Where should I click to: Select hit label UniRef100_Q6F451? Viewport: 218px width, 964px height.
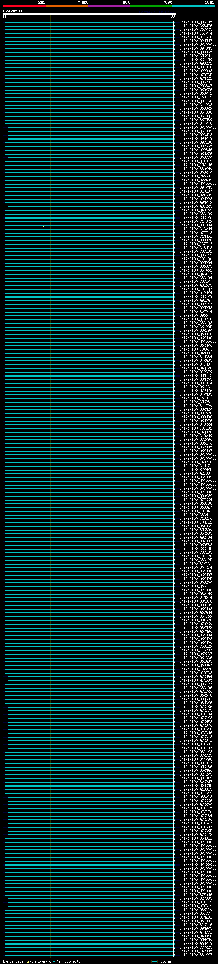pos(195,270)
